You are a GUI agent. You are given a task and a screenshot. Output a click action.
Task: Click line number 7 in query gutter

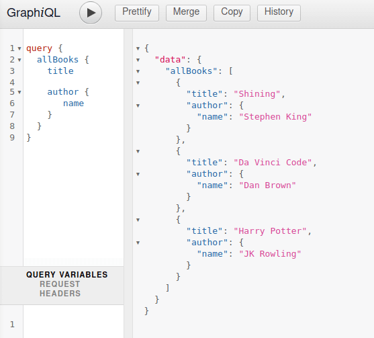click(12, 115)
